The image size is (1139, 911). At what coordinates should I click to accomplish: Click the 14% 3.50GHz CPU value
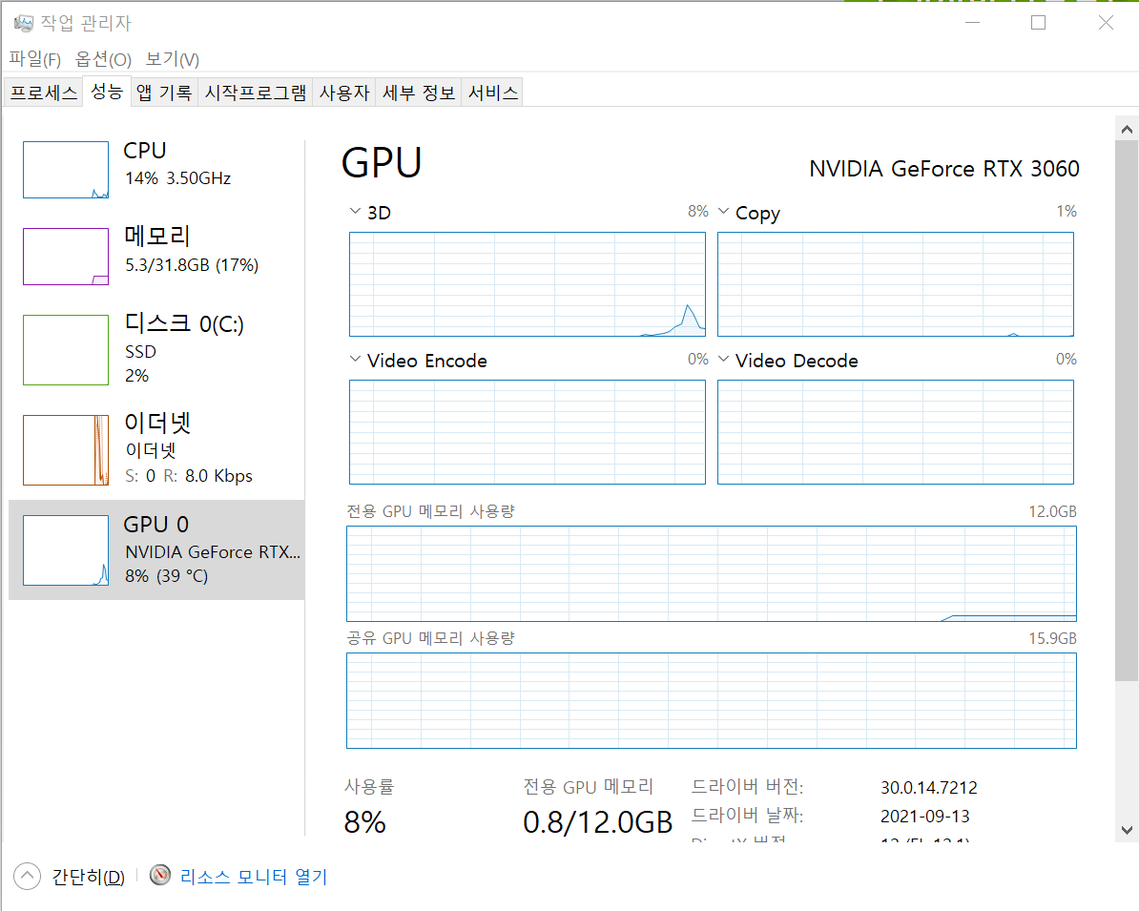[178, 178]
